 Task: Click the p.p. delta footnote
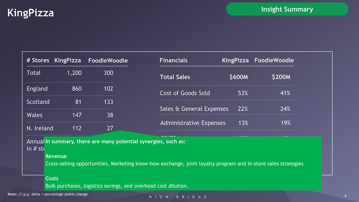click(x=48, y=194)
